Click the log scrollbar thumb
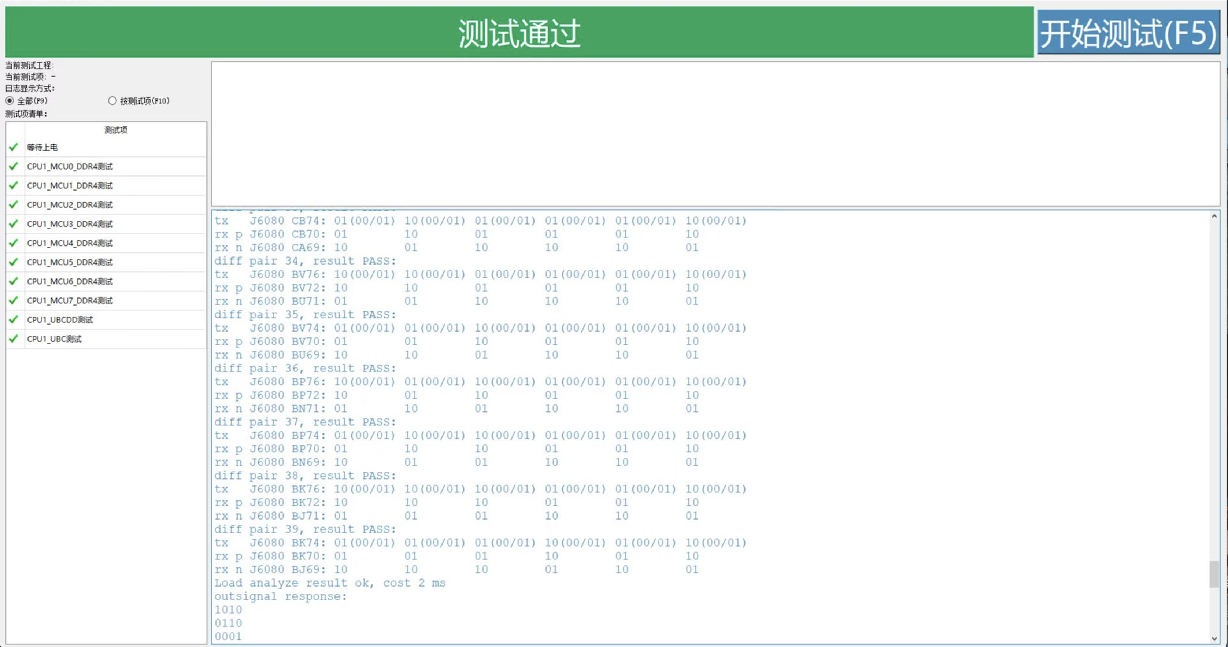The image size is (1228, 647). point(1214,574)
